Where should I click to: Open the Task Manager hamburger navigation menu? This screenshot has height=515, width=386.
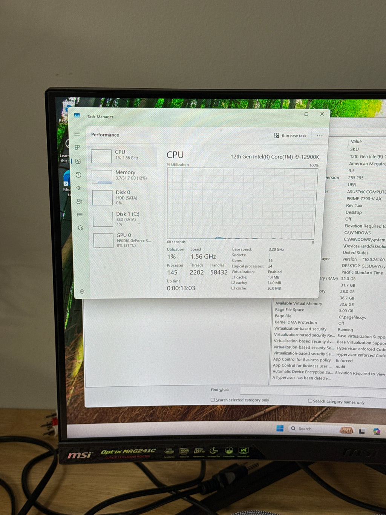[77, 134]
